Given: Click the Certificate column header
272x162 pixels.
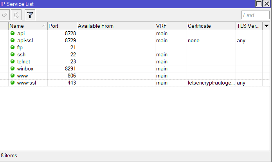Looking at the screenshot, I should point(211,26).
